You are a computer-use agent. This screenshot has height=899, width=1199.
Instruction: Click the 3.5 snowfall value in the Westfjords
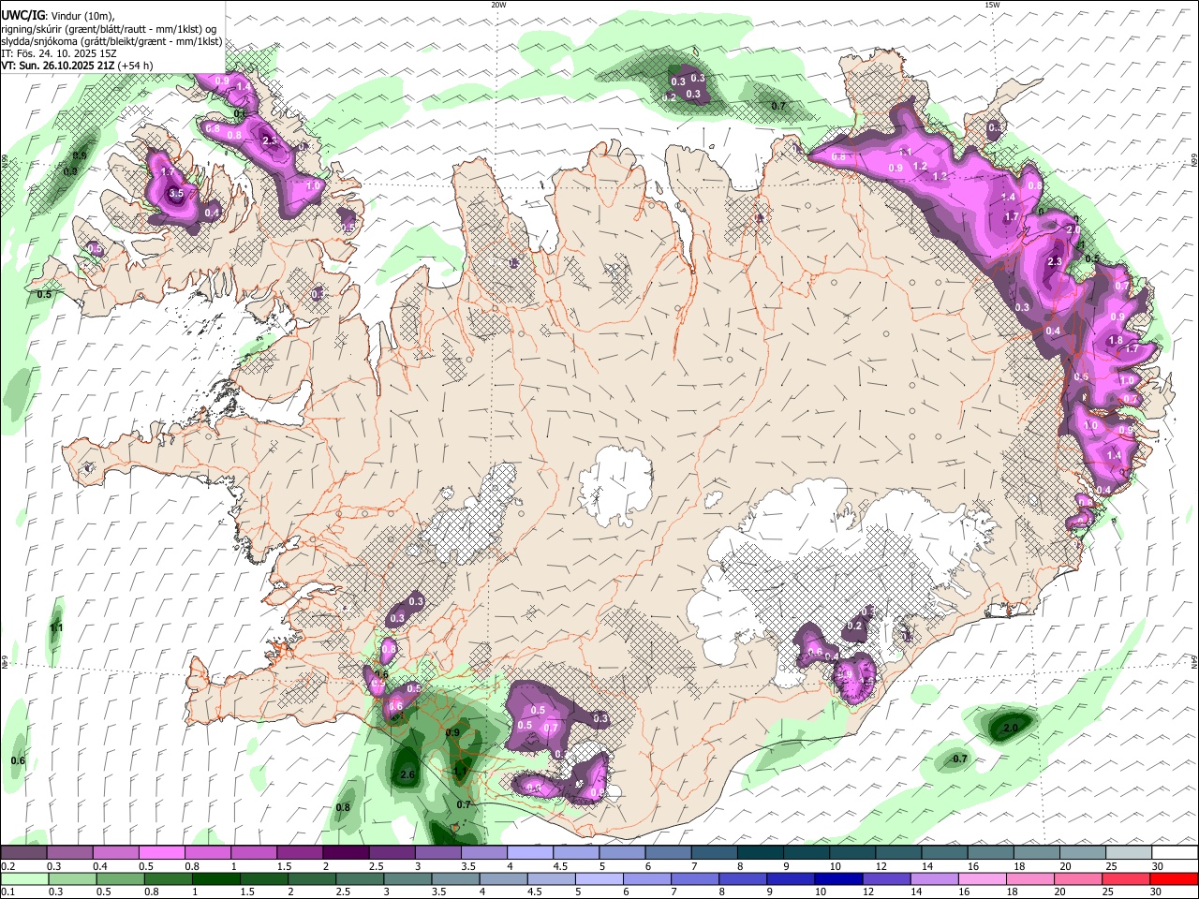pos(176,194)
